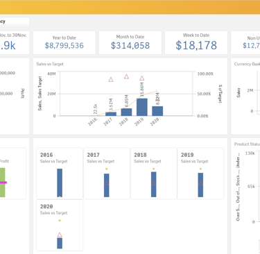Open the 2019 Sales vs Target mini card
The image size is (260, 254).
click(x=200, y=173)
